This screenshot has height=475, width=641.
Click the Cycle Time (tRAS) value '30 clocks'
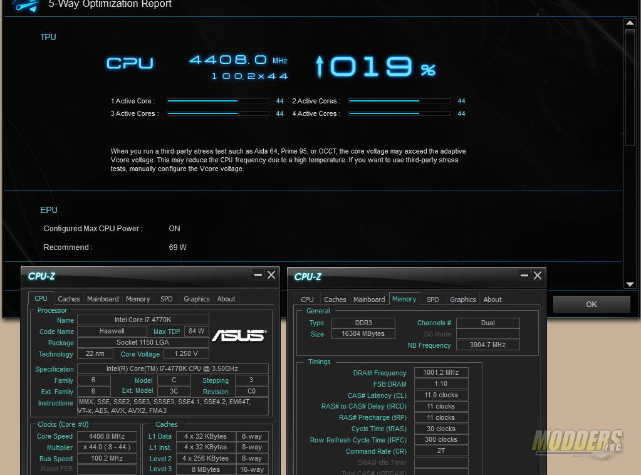[440, 429]
